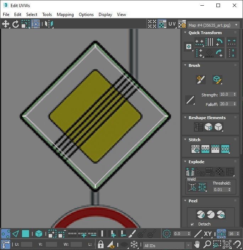Toggle the Detach checkbox
The width and height of the screenshot is (243, 250).
point(192,224)
